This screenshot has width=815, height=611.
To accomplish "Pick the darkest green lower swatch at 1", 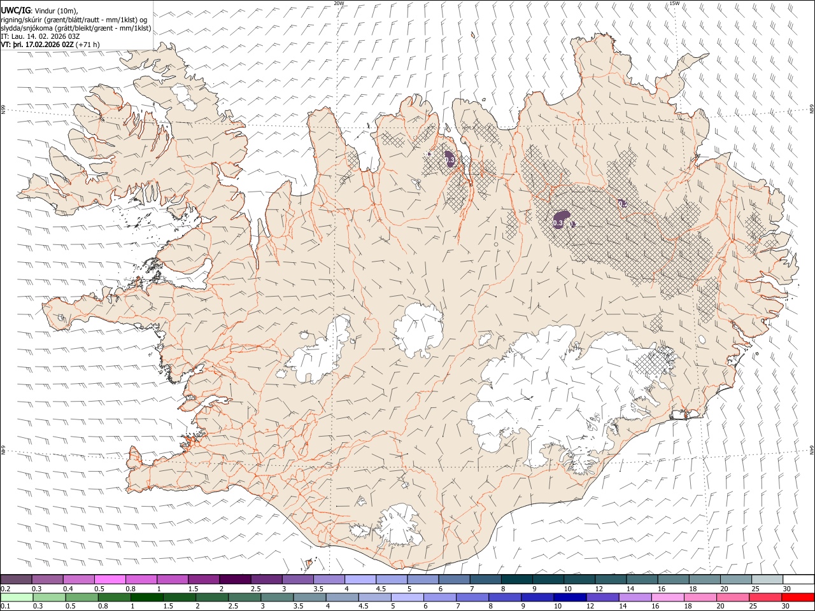I will coord(146,597).
